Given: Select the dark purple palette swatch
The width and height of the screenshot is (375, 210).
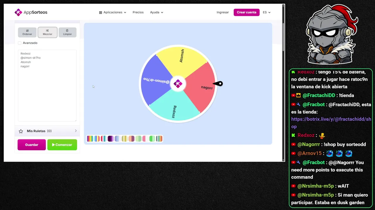Looking at the screenshot, I should (110, 139).
